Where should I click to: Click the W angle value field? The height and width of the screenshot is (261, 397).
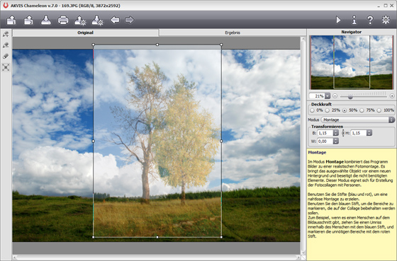point(325,141)
